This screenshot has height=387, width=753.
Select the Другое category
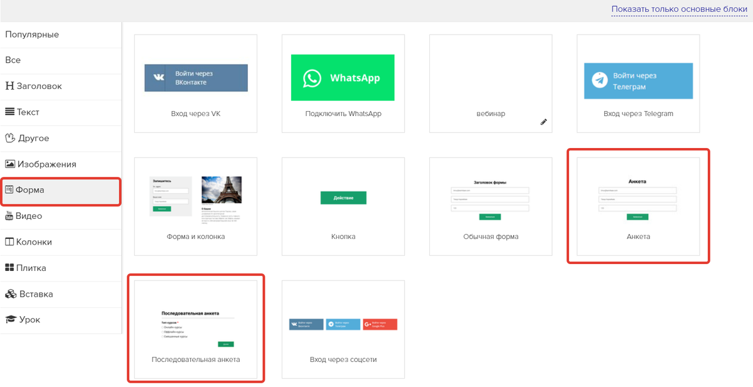point(60,138)
